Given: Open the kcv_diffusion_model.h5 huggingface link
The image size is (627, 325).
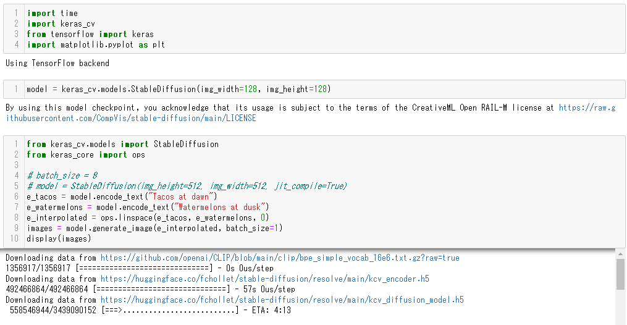Looking at the screenshot, I should (282, 300).
